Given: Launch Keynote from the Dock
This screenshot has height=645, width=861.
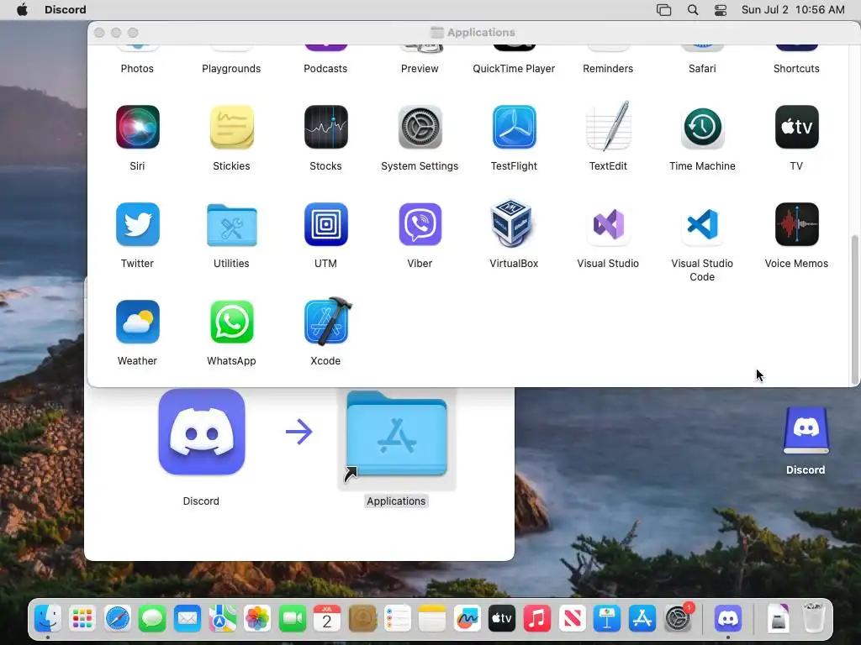Looking at the screenshot, I should point(607,619).
